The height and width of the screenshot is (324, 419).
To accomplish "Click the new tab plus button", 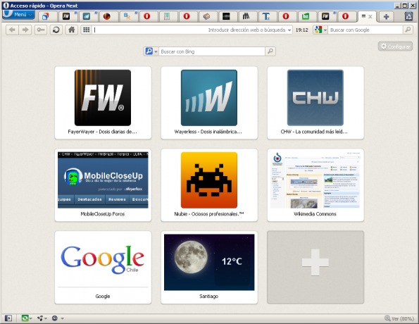I will click(x=386, y=17).
